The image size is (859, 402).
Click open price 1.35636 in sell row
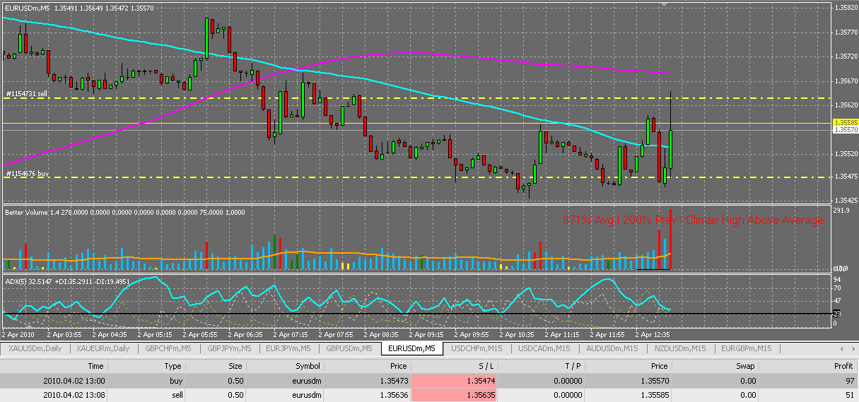(395, 395)
